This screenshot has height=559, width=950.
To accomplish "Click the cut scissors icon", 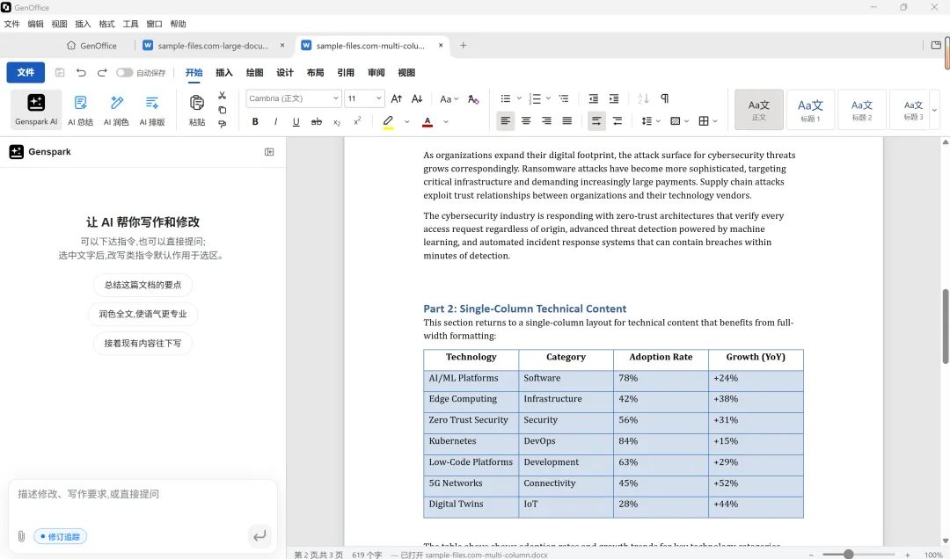I will 223,96.
